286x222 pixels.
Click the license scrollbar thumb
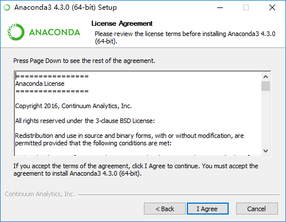coord(265,86)
